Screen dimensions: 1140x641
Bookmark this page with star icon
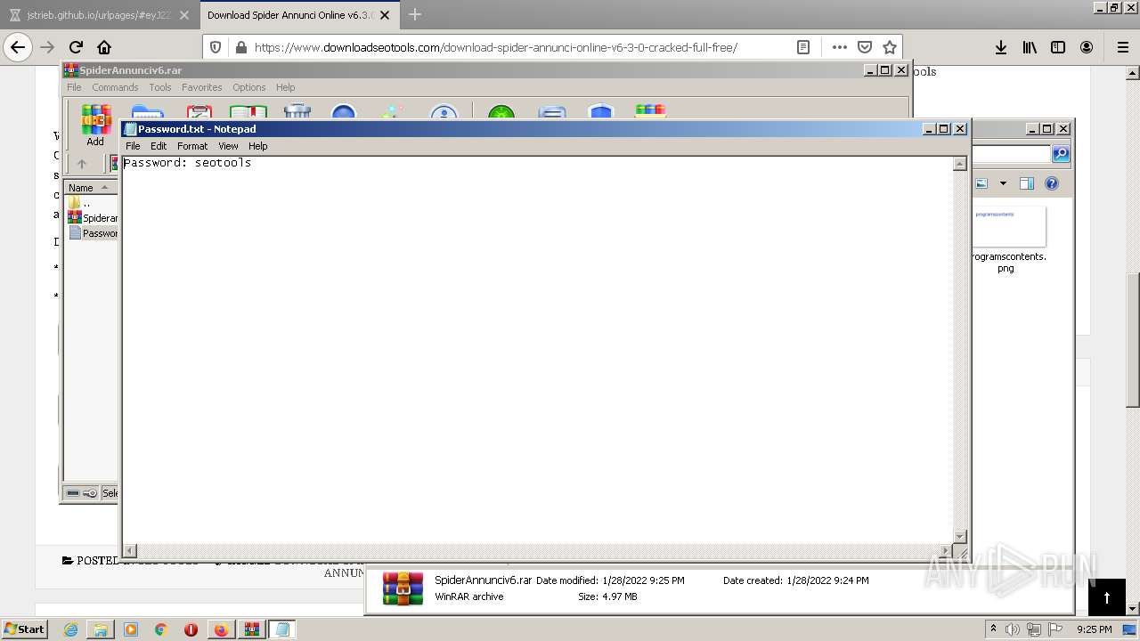click(x=889, y=47)
